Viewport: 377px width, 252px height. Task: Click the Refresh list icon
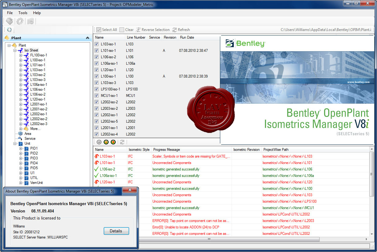click(175, 30)
